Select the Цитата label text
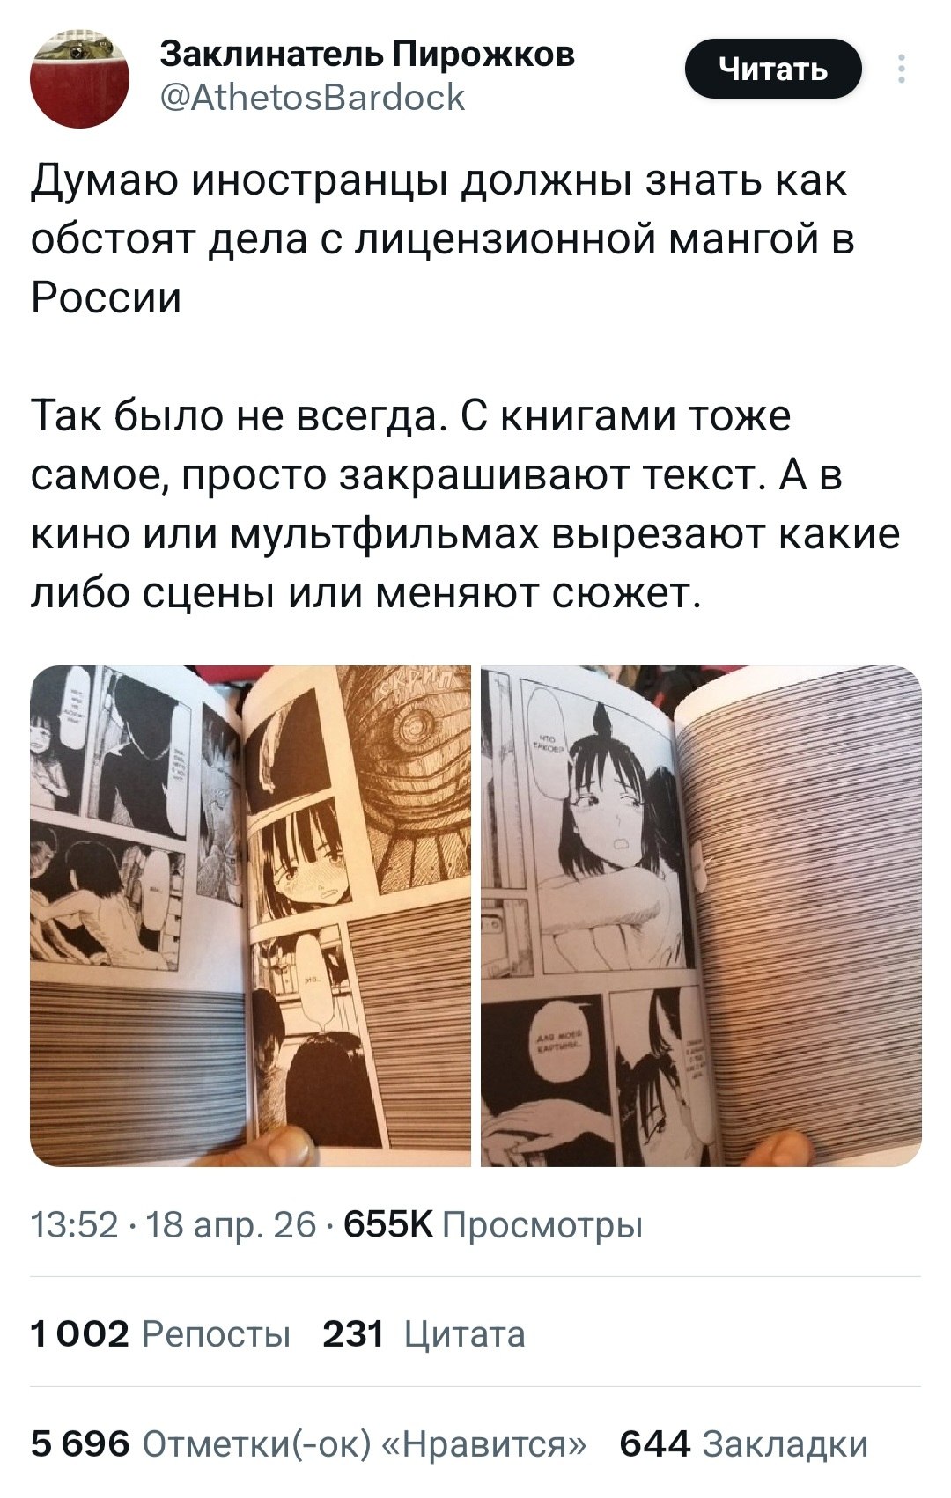Viewport: 951px width, 1498px height. pyautogui.click(x=465, y=1335)
